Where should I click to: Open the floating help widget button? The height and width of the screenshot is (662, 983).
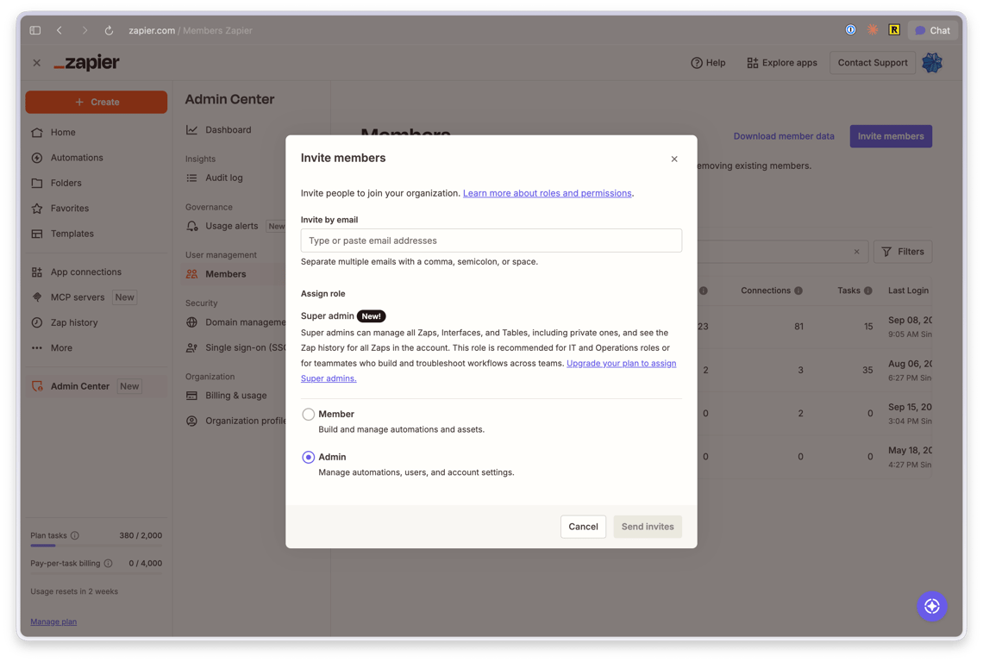(931, 606)
